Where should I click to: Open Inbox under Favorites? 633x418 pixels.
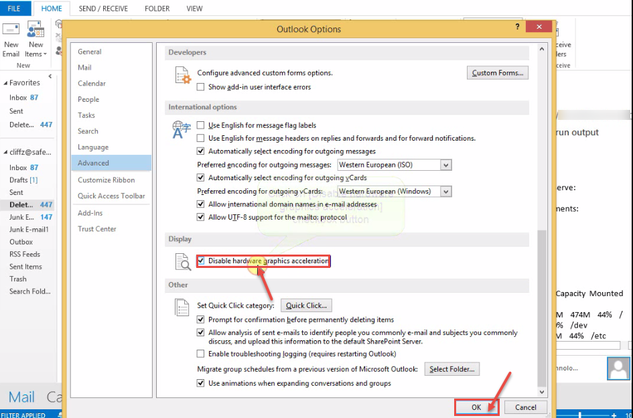pos(24,97)
